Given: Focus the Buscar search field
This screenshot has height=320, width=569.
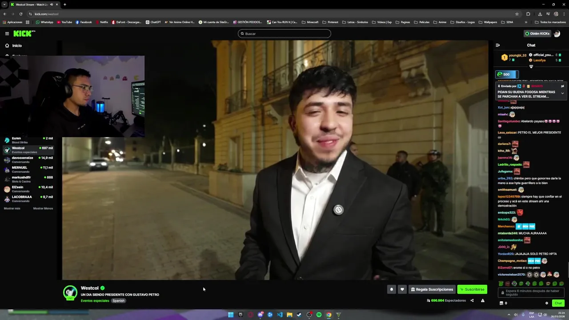Looking at the screenshot, I should [284, 33].
